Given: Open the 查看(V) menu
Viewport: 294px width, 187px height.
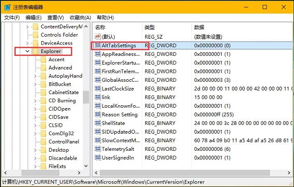Looking at the screenshot, I should [x=55, y=18].
